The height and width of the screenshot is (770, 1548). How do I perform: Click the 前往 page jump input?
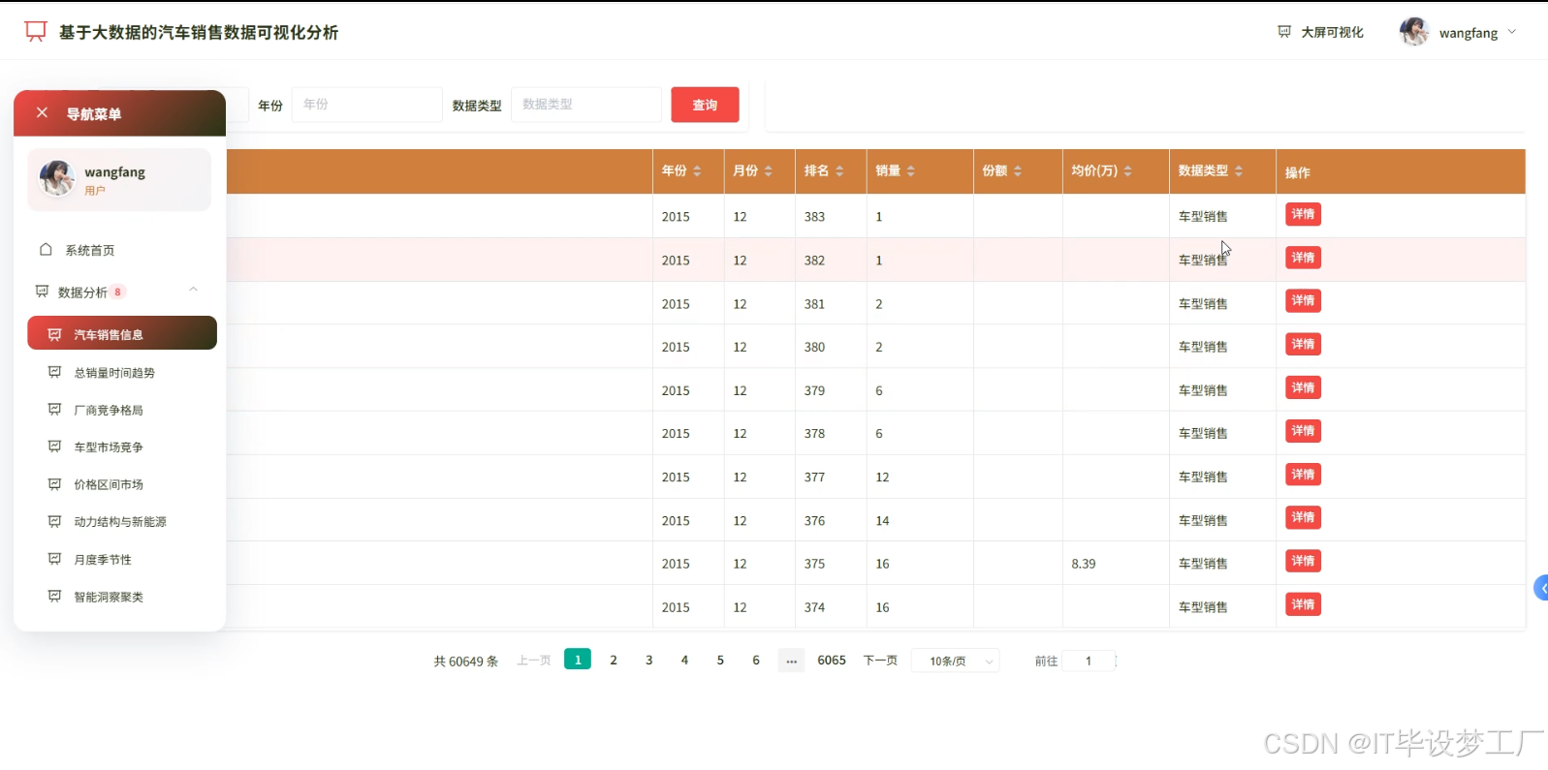[1089, 662]
